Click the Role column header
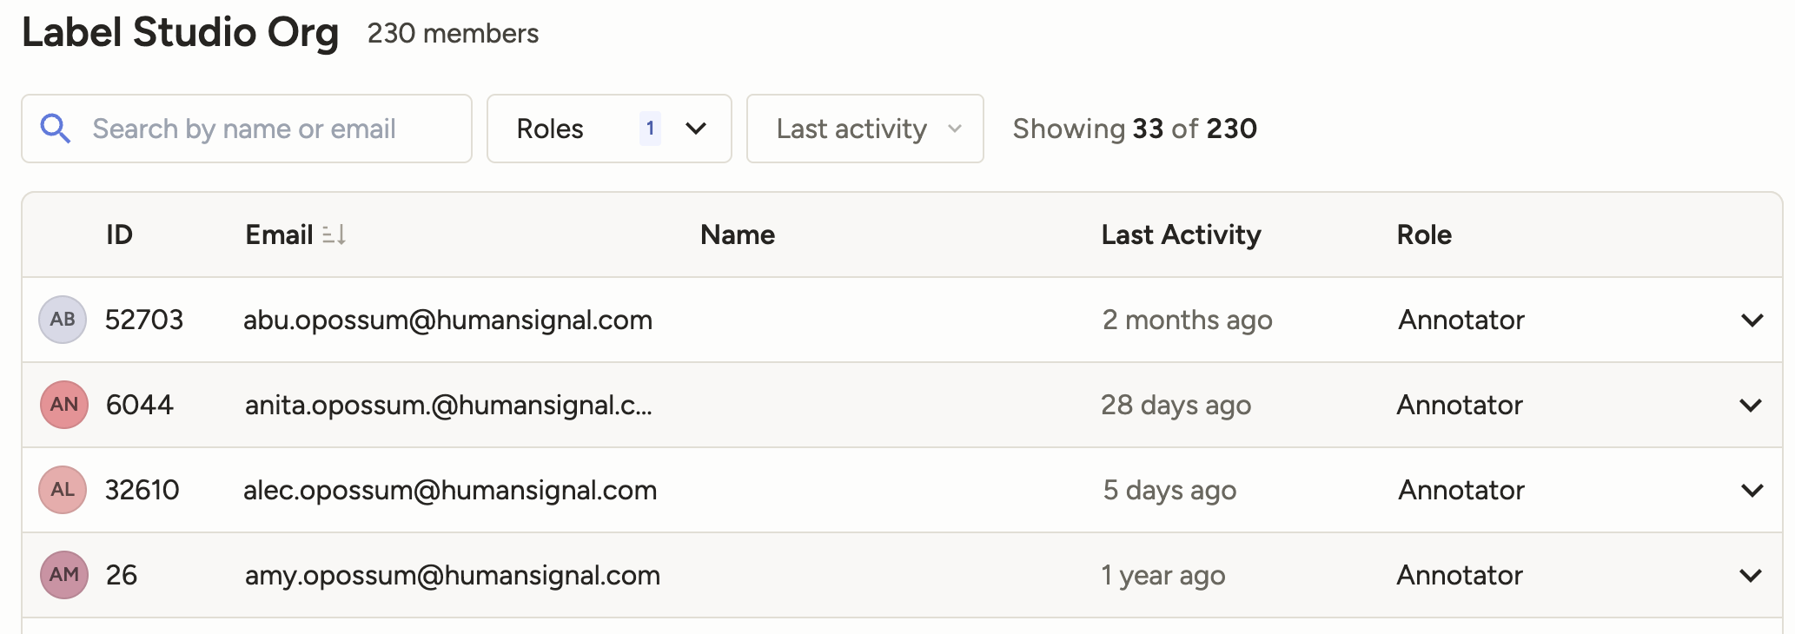 [x=1424, y=234]
